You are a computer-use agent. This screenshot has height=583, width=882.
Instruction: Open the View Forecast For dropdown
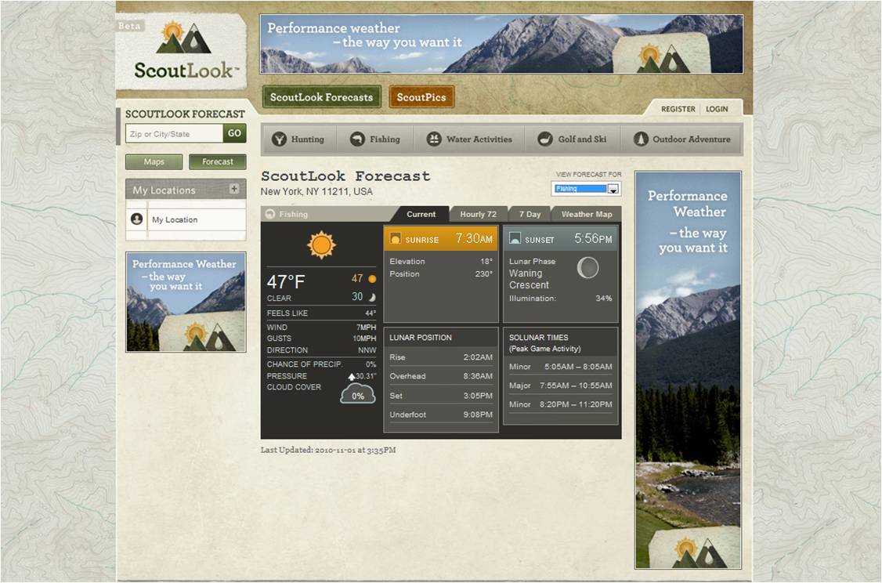pos(586,189)
